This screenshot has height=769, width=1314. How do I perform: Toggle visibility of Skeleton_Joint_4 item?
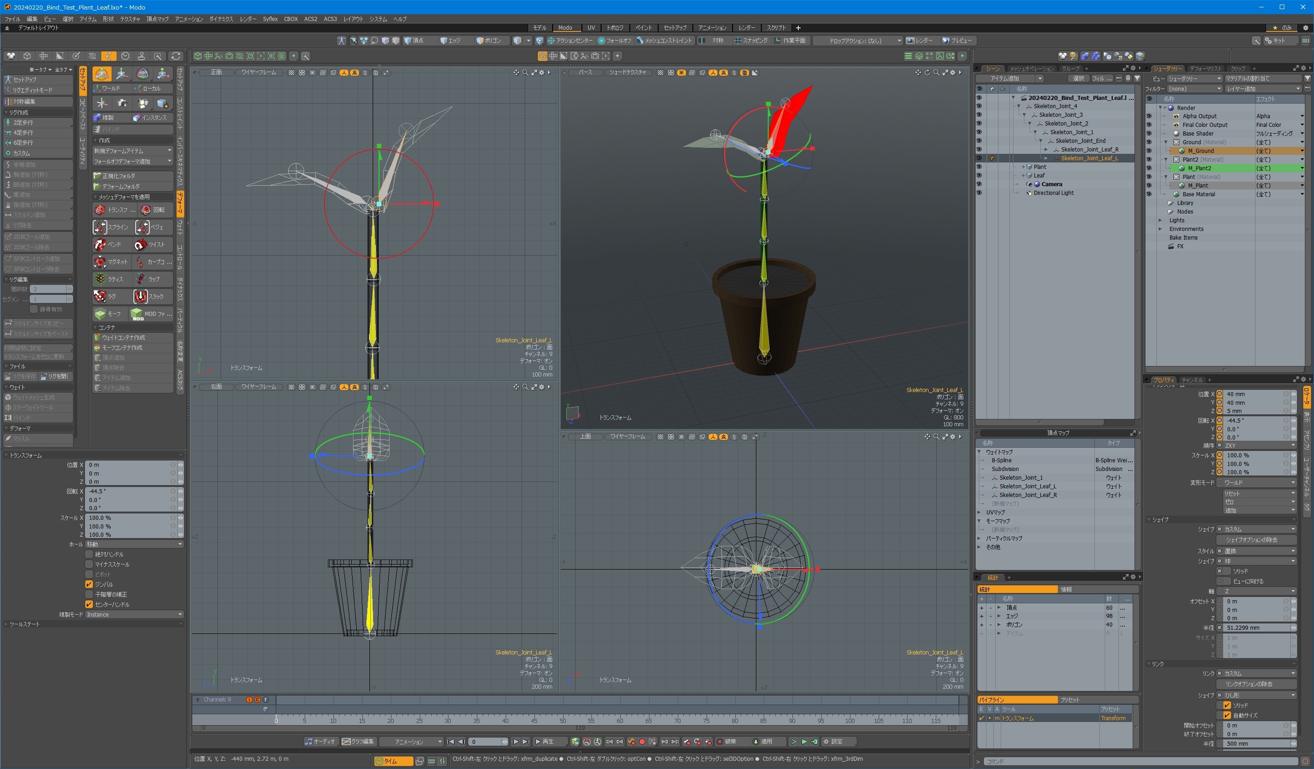pyautogui.click(x=979, y=106)
